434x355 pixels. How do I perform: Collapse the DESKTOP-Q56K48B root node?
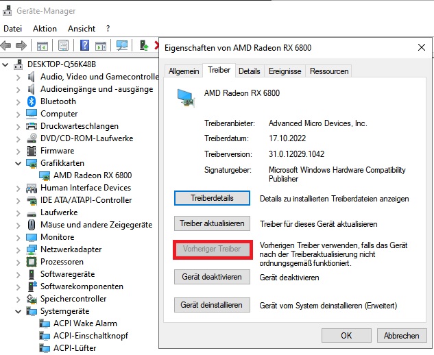(5, 64)
